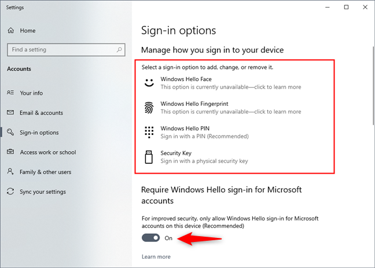Click 'Sign in with a PIN (Recommended)' text

204,137
